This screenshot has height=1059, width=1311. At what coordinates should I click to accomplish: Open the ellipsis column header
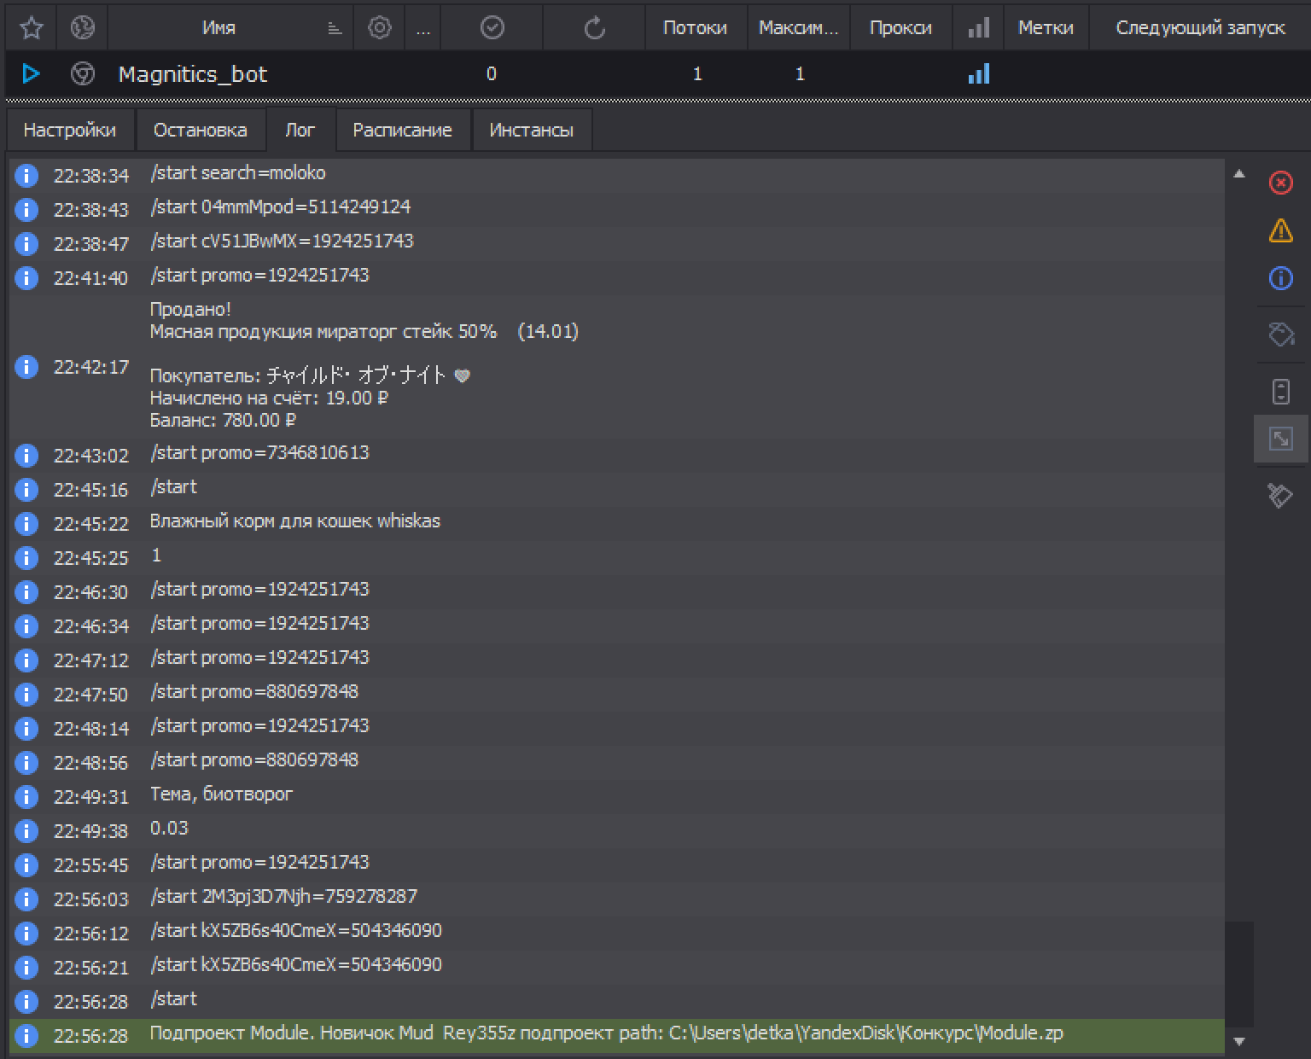click(x=423, y=28)
